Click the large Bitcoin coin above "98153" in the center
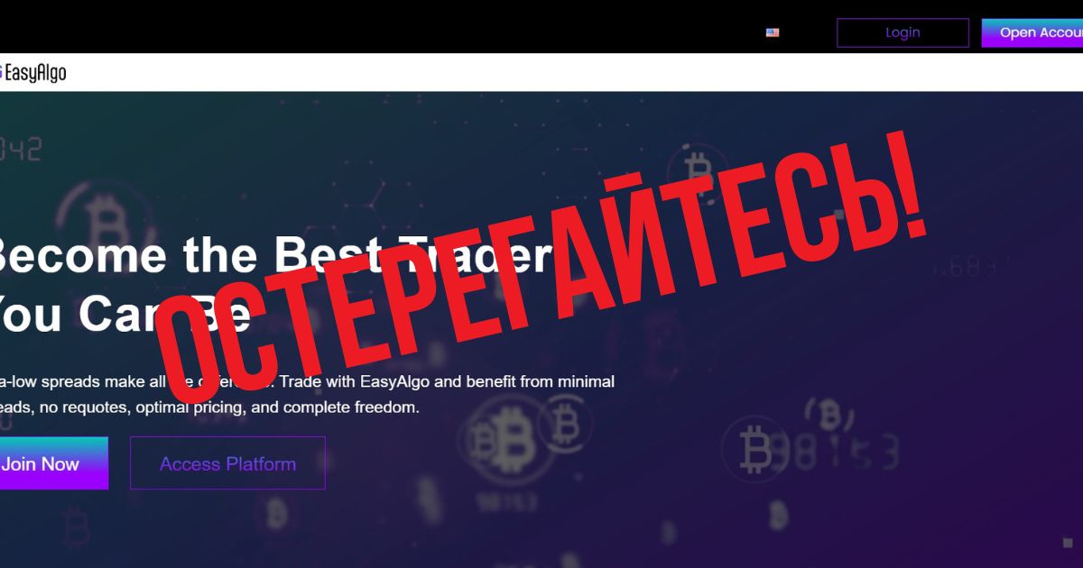1083x568 pixels. 504,440
